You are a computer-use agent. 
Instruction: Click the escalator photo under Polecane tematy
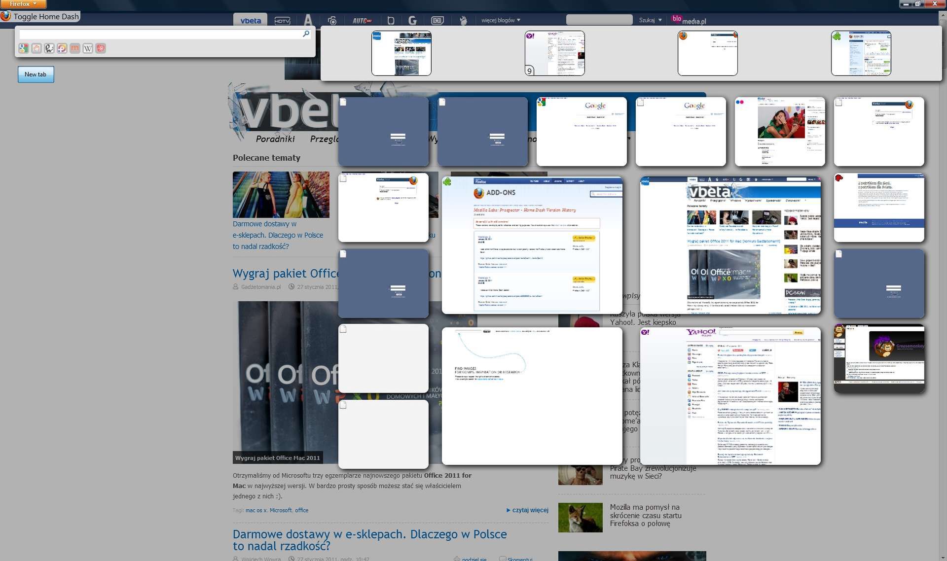281,195
